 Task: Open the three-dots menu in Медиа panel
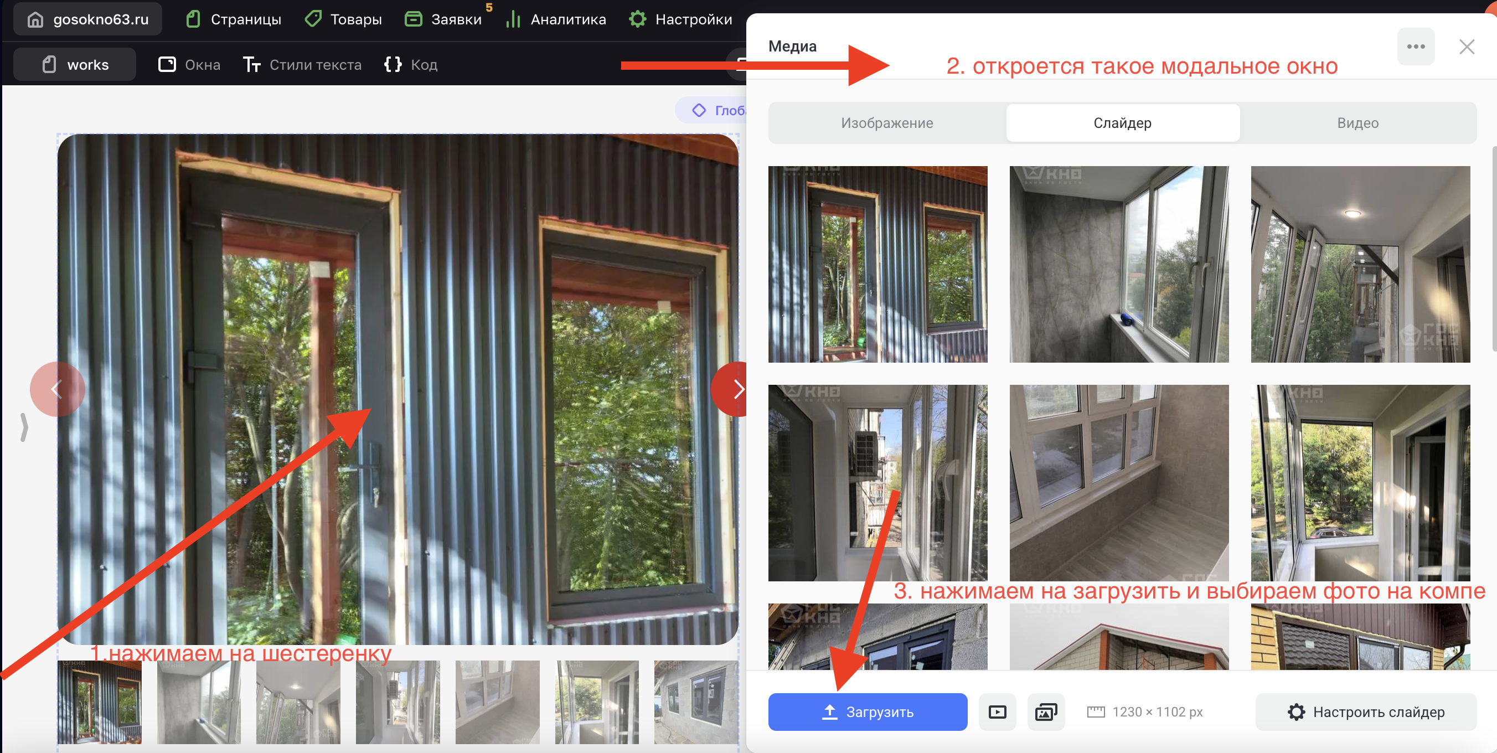click(x=1416, y=47)
